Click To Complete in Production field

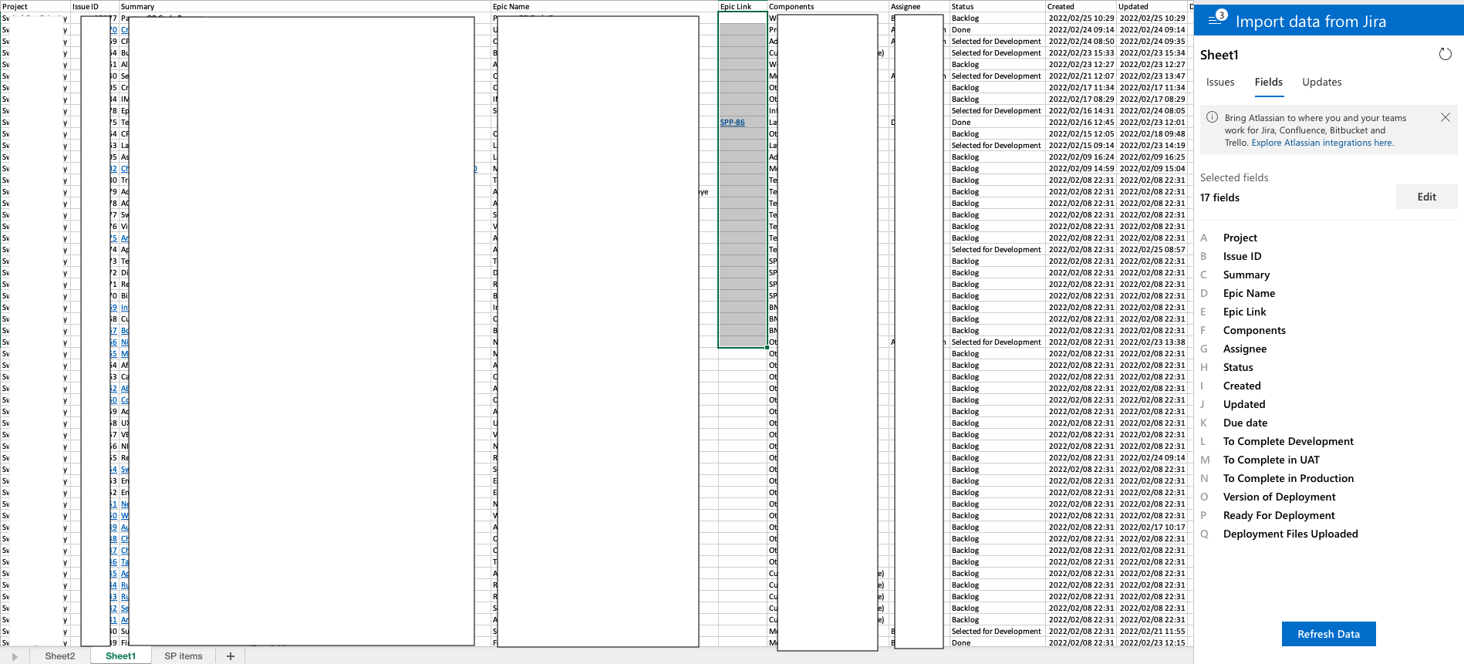point(1288,478)
